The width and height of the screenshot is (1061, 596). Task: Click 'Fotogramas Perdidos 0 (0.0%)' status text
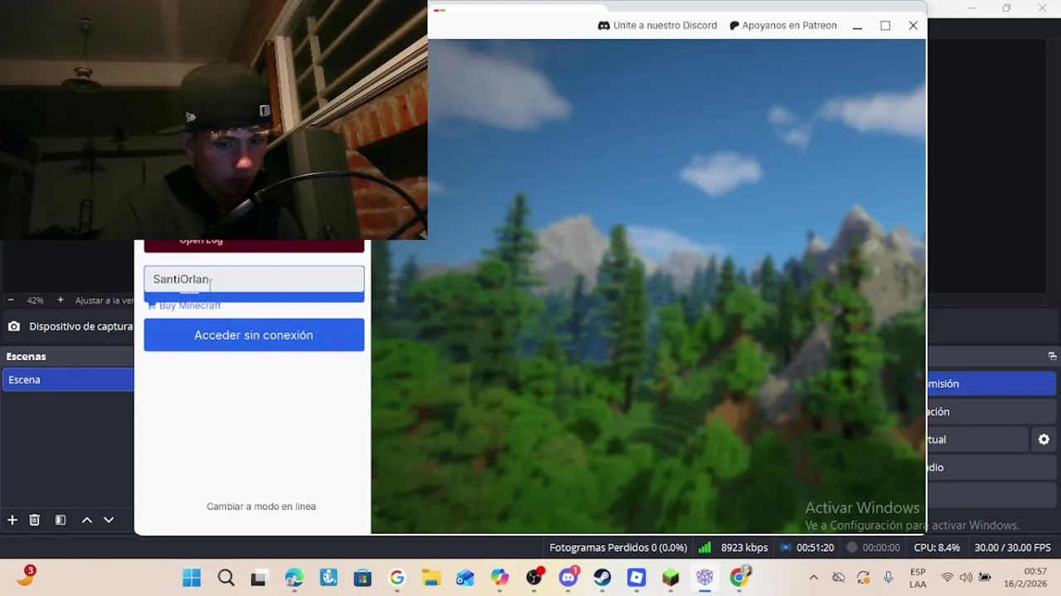618,548
